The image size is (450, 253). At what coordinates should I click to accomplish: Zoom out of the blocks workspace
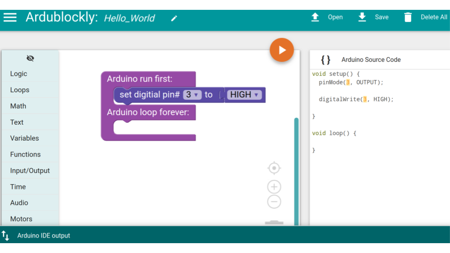pos(274,202)
